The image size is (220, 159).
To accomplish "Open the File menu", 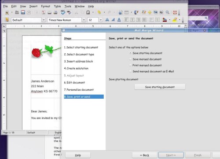I will click(5, 6).
